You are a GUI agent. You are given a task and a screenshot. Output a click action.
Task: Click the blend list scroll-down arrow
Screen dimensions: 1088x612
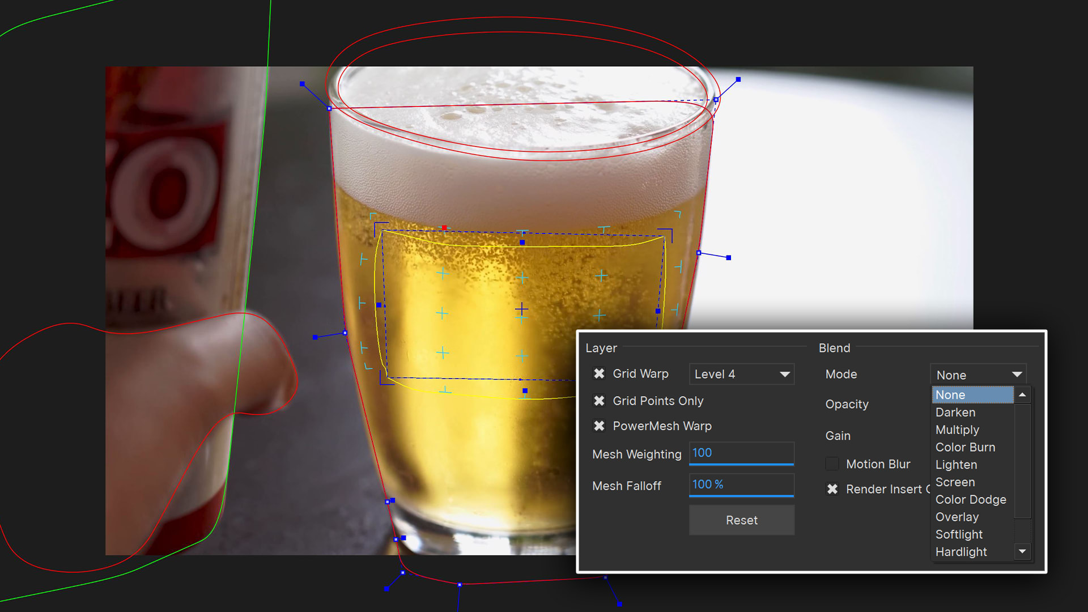point(1022,551)
